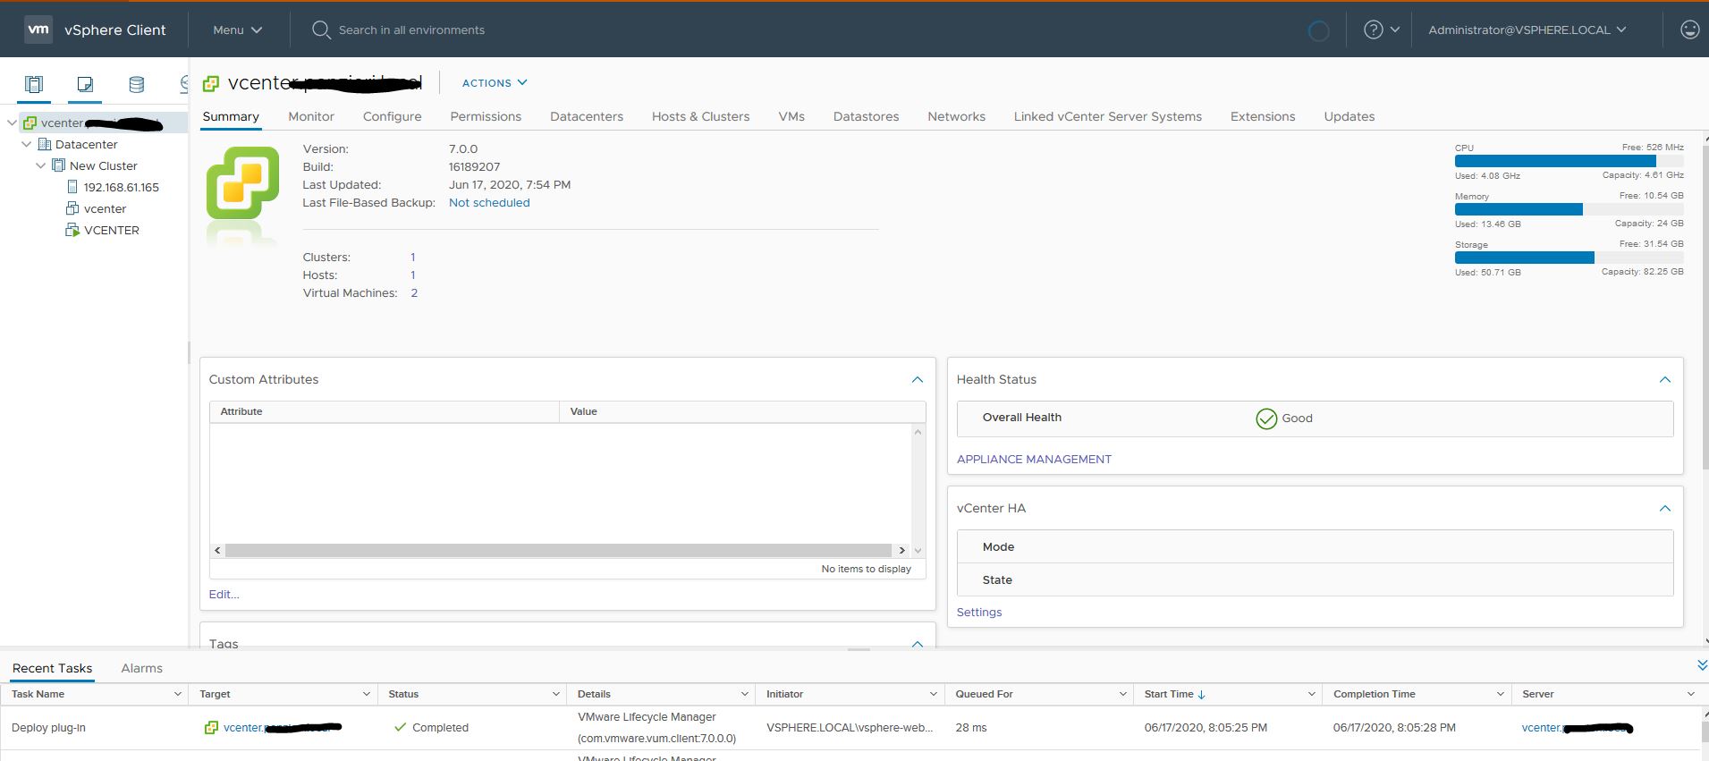Switch to Hosts and Clusters inventory view
Viewport: 1709px width, 761px height.
[34, 84]
